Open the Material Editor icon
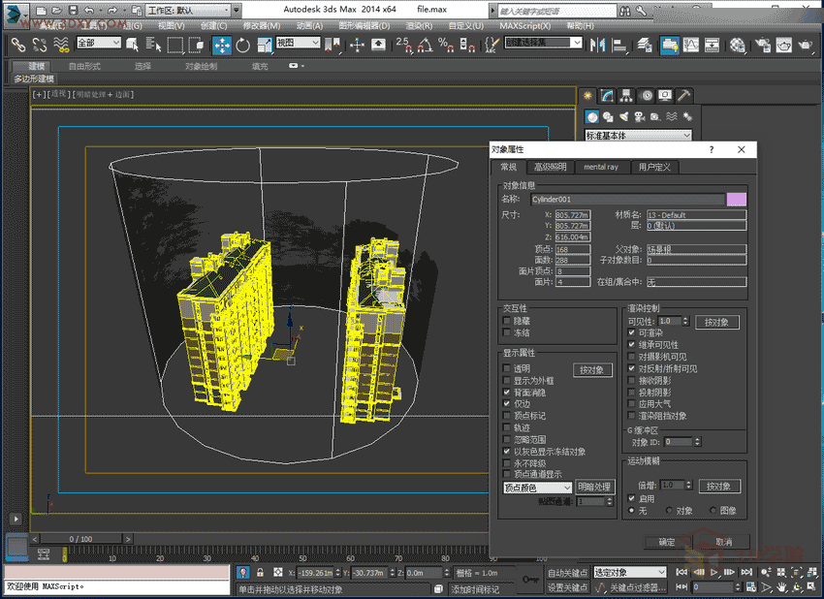Viewport: 824px width, 599px height. pyautogui.click(x=738, y=45)
